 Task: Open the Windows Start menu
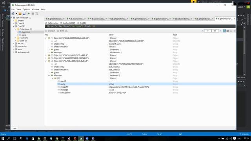(x=3, y=138)
